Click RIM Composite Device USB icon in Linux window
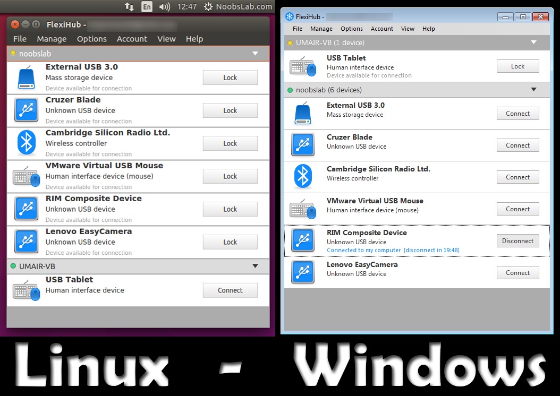 click(x=26, y=208)
